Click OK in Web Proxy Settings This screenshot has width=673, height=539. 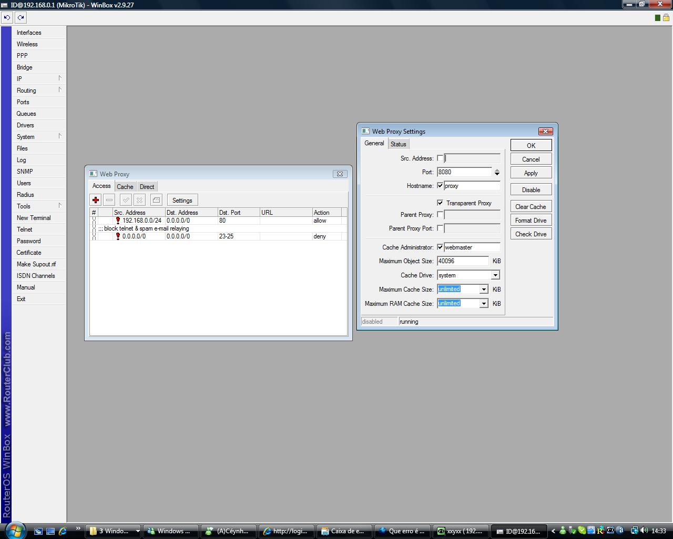pos(531,145)
